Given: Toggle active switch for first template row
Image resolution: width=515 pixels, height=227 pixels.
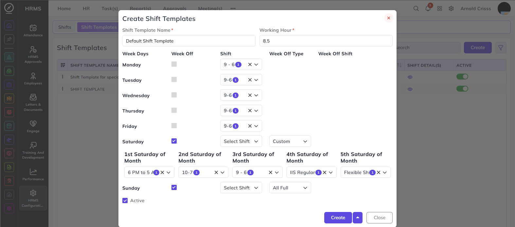Looking at the screenshot, I should (462, 77).
